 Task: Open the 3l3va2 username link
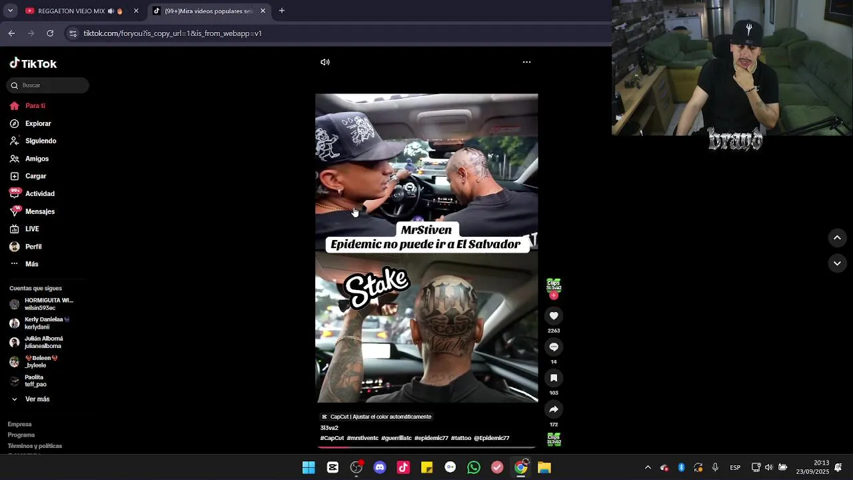329,428
